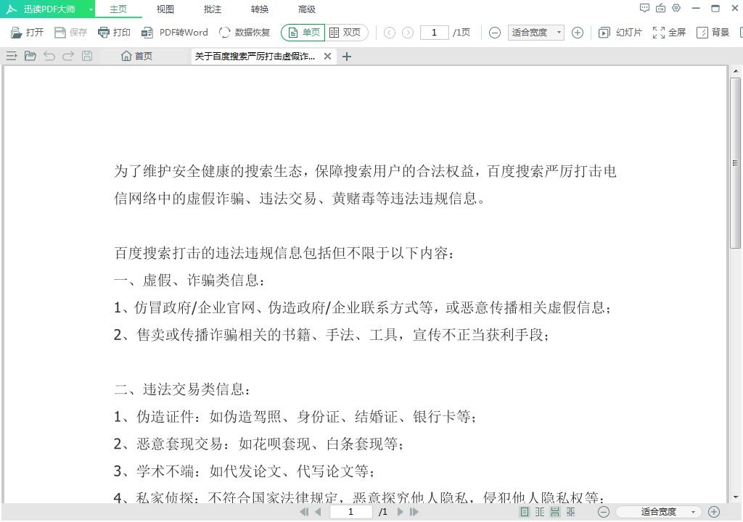Start 数据恢复 data recovery
The width and height of the screenshot is (743, 522).
click(x=245, y=33)
